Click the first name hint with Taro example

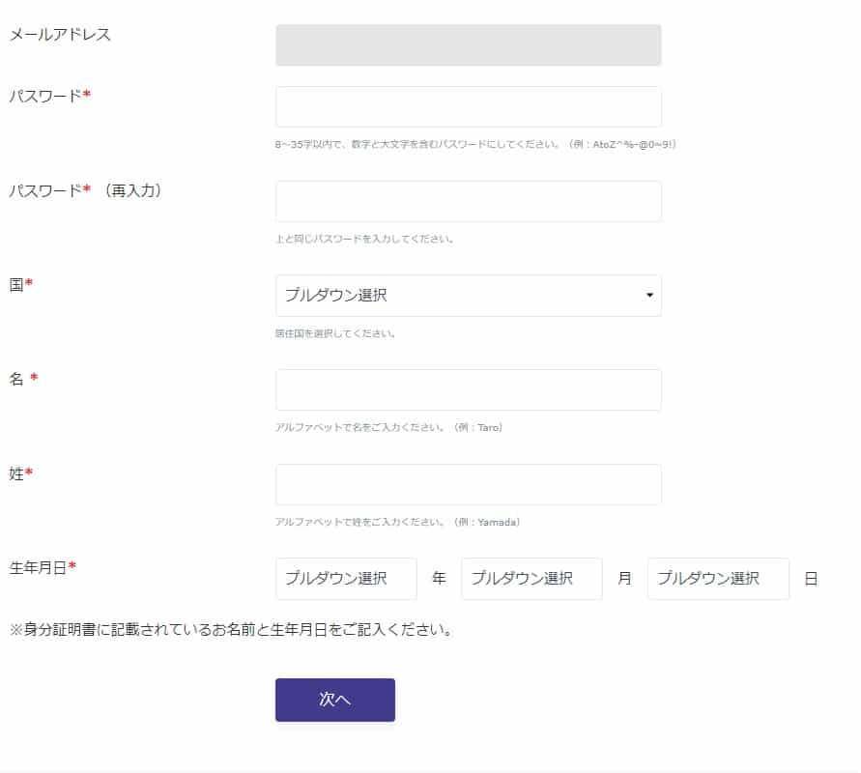point(388,427)
